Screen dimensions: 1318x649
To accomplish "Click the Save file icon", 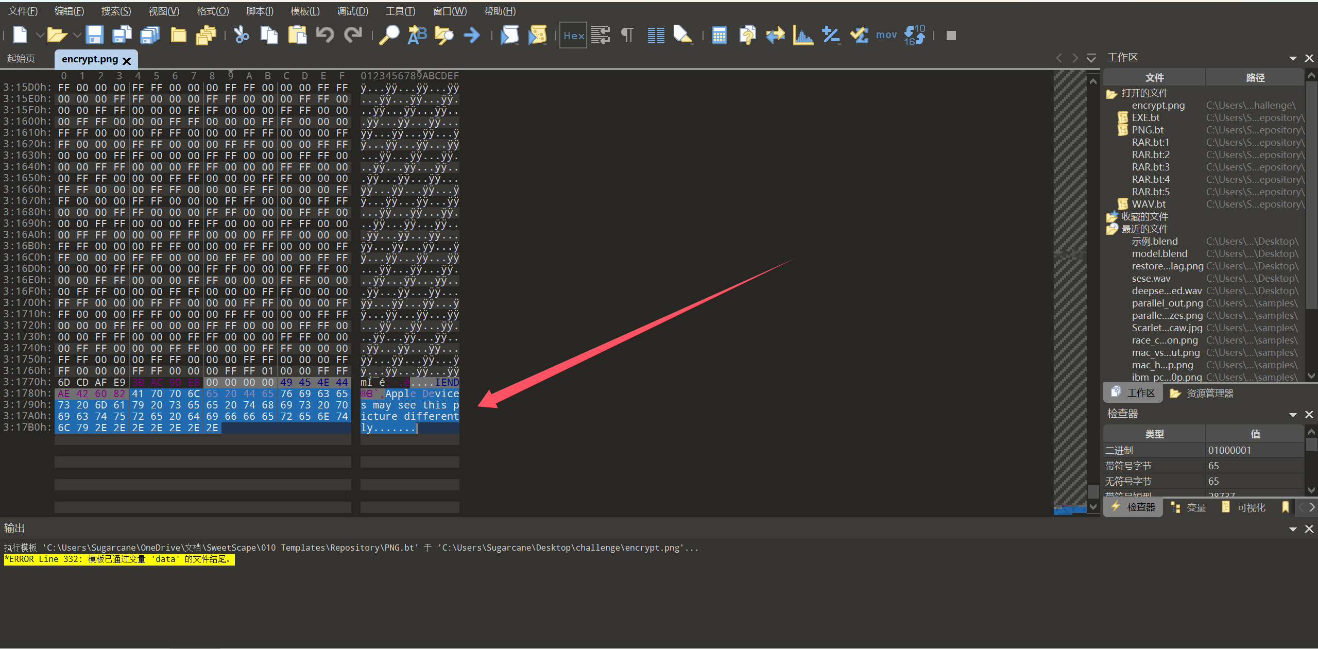I will click(94, 35).
